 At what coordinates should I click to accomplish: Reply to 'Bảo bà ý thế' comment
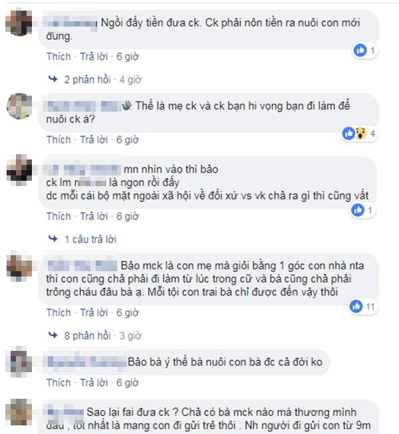94,383
